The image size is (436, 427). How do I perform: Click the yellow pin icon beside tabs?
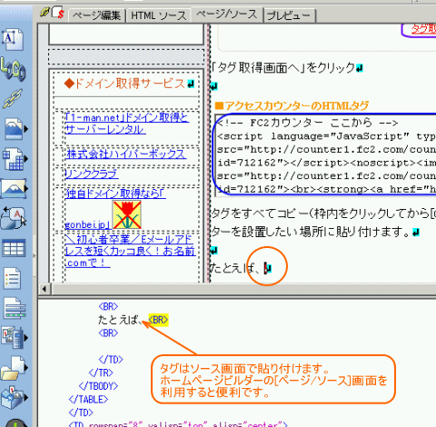click(x=45, y=12)
